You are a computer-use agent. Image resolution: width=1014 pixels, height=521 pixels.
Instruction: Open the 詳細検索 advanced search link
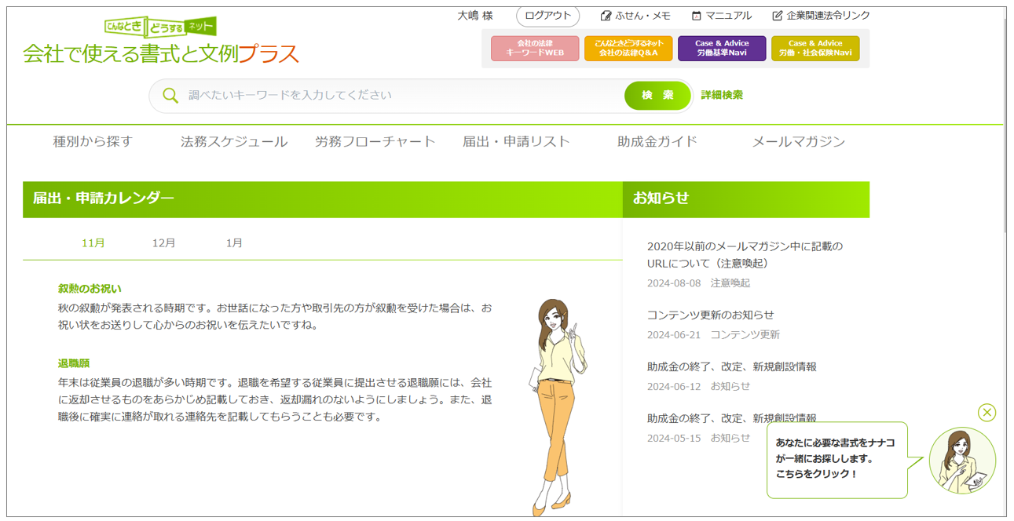click(x=722, y=95)
